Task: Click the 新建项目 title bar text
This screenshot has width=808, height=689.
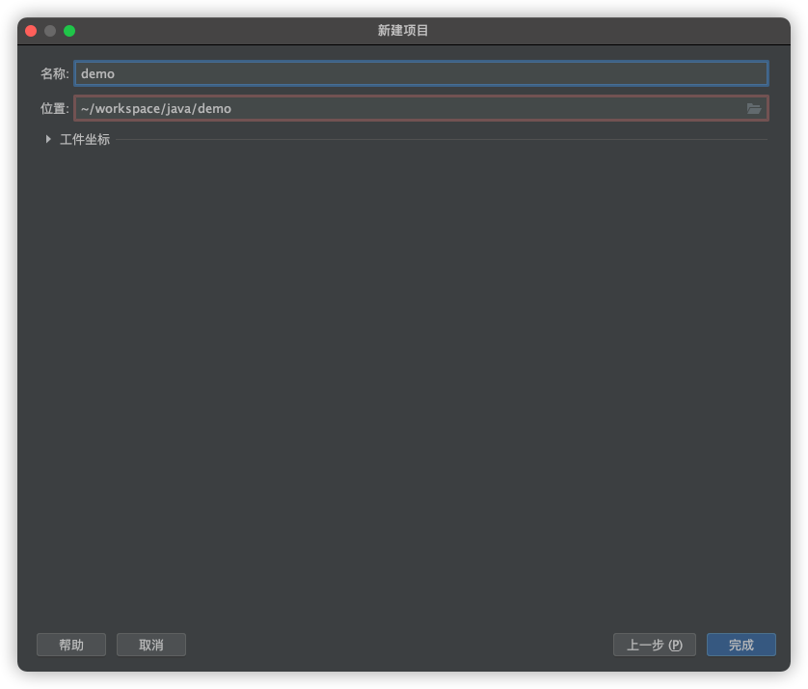Action: tap(403, 31)
